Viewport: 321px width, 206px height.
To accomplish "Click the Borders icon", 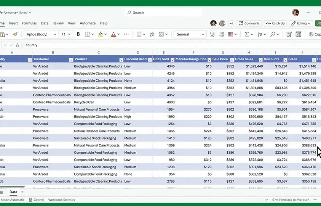I will [x=88, y=34].
